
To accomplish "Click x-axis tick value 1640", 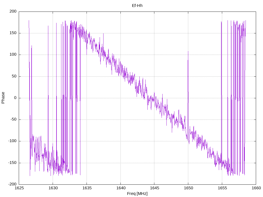I will pos(121,188).
